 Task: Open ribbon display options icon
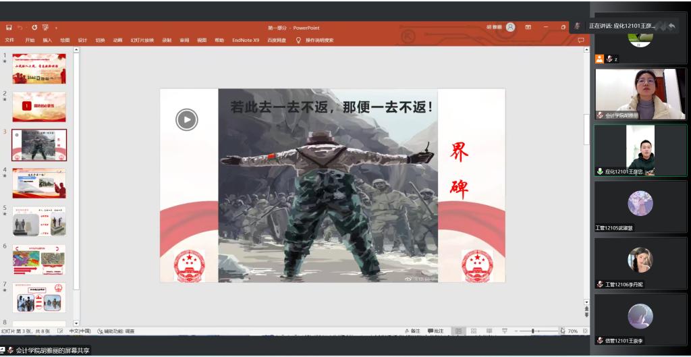(x=528, y=28)
